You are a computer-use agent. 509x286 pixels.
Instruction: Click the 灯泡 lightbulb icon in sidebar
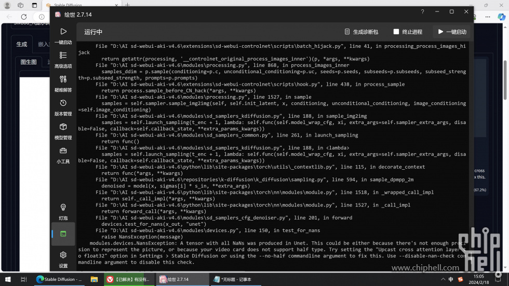tap(63, 212)
